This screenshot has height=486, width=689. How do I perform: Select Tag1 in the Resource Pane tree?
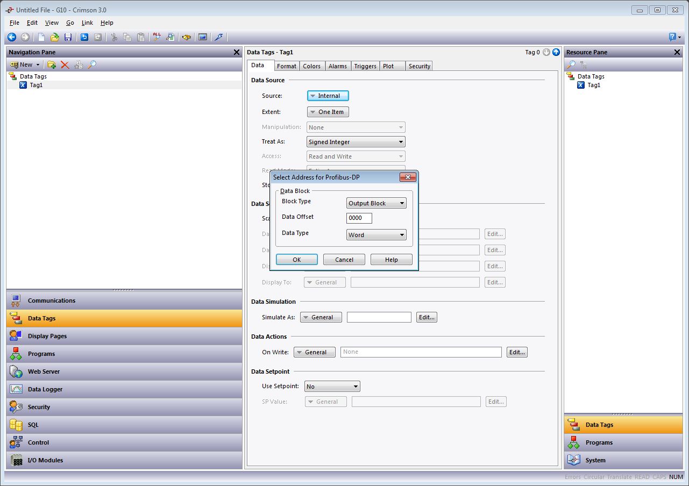[x=594, y=85]
